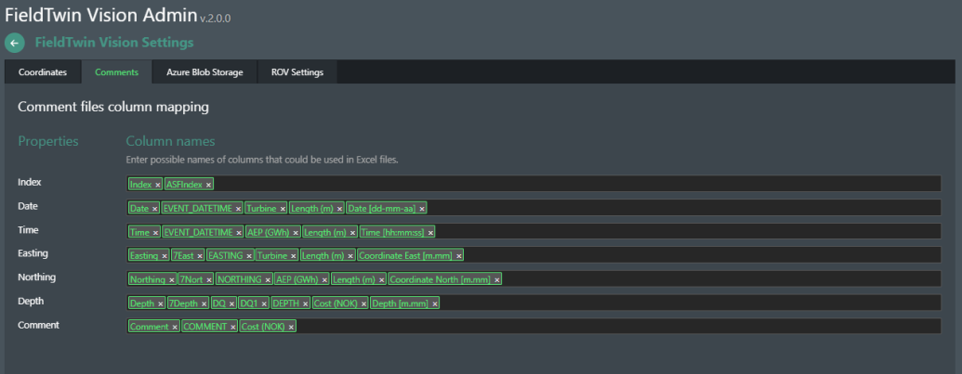Remove the uppercase EASTING tag
The image size is (962, 374).
click(248, 256)
